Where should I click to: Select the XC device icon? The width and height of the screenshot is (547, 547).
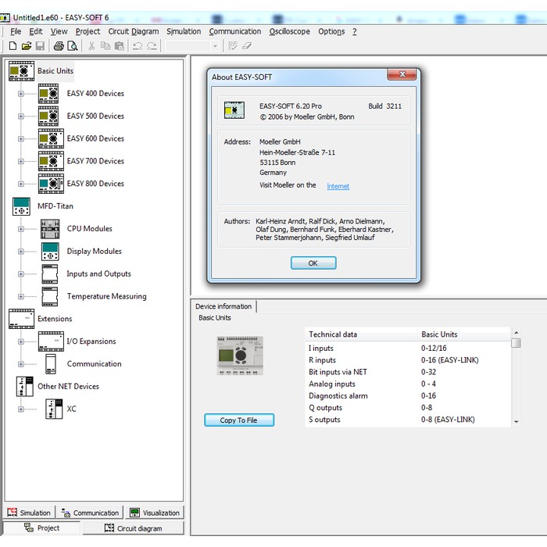tap(53, 409)
